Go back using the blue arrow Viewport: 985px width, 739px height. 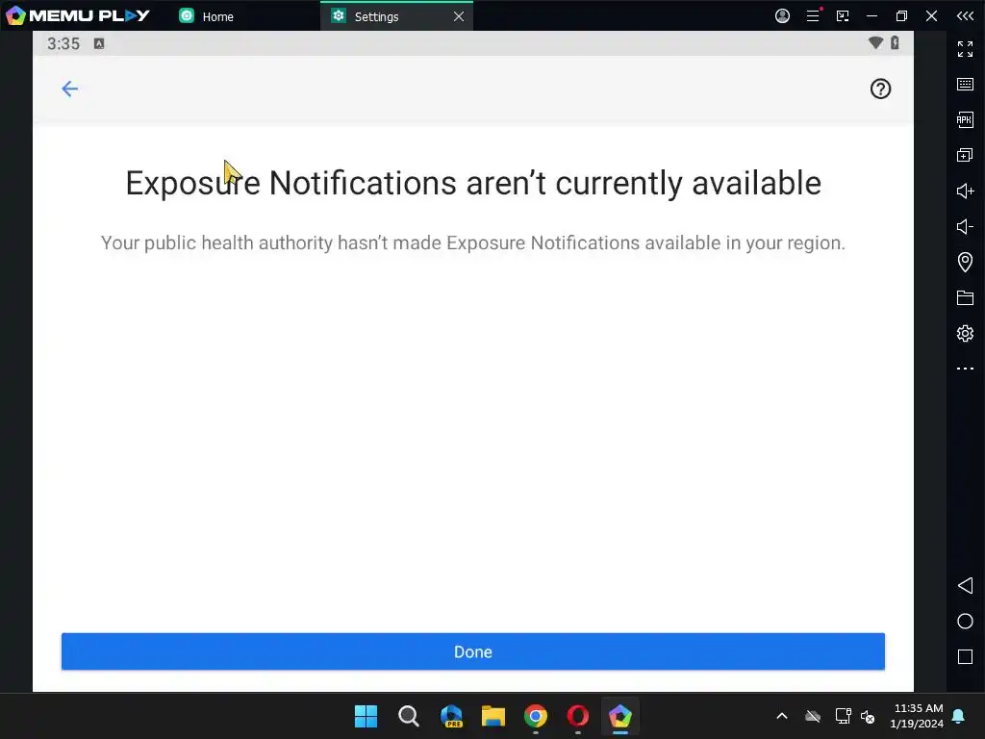click(69, 89)
